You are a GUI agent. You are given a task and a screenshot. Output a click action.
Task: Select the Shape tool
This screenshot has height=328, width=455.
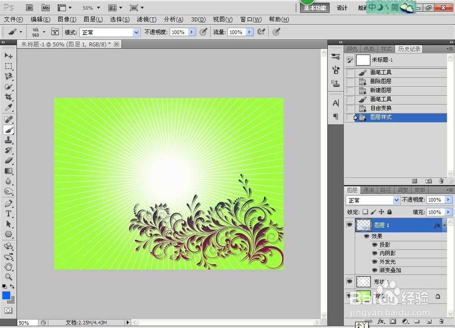pos(8,234)
